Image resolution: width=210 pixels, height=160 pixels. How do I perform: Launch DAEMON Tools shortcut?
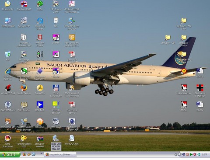[8, 104]
